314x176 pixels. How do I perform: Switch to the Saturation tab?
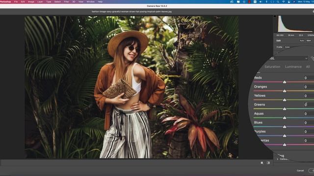[272, 66]
